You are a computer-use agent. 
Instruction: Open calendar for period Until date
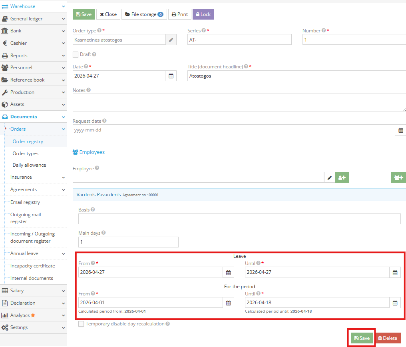[395, 303]
